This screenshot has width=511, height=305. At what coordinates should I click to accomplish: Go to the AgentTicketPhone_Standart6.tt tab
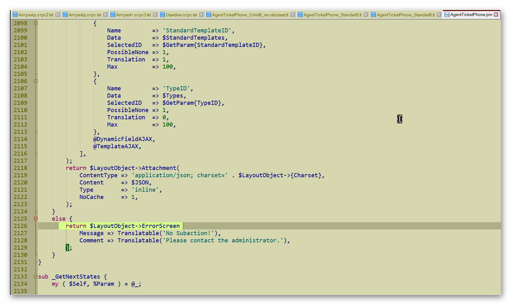tap(406, 15)
